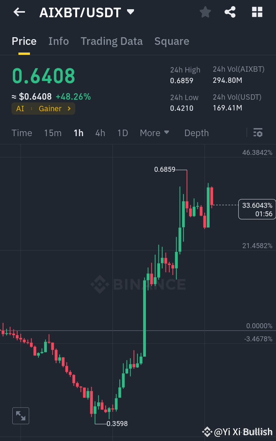
Task: Select the 33.6043% price marker label
Action: click(256, 209)
